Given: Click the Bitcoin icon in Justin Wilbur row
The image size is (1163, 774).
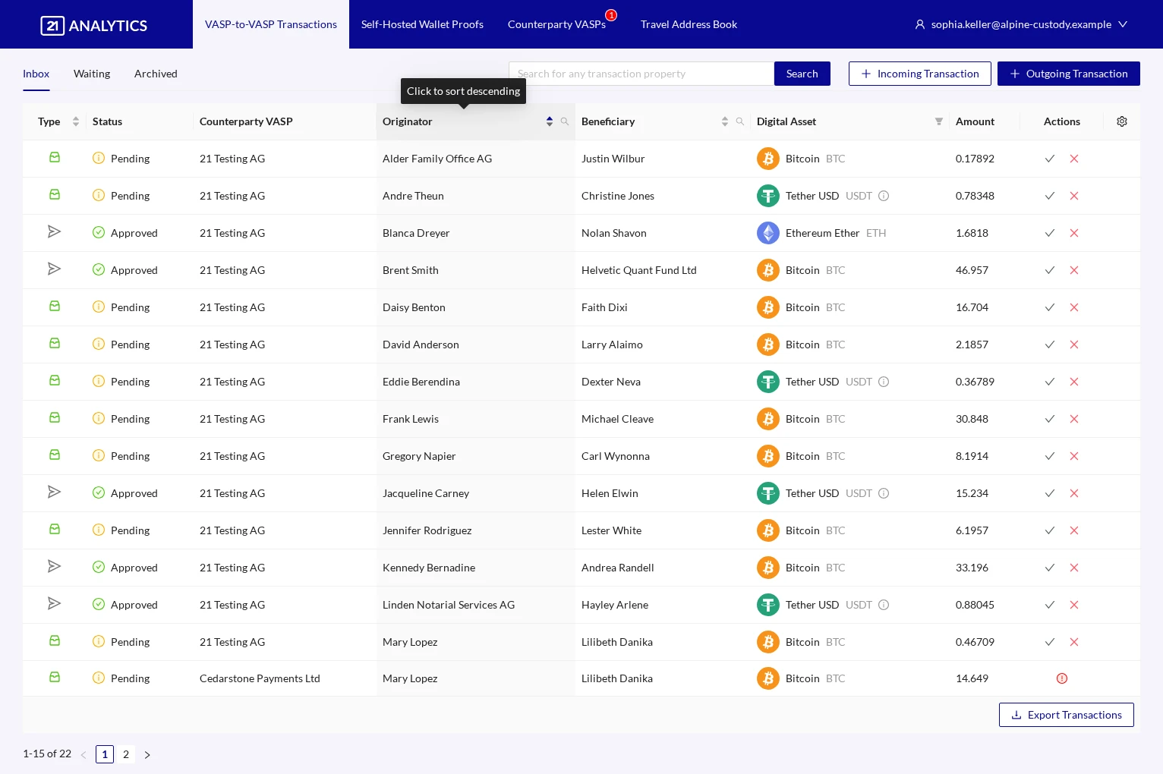Looking at the screenshot, I should pyautogui.click(x=768, y=159).
